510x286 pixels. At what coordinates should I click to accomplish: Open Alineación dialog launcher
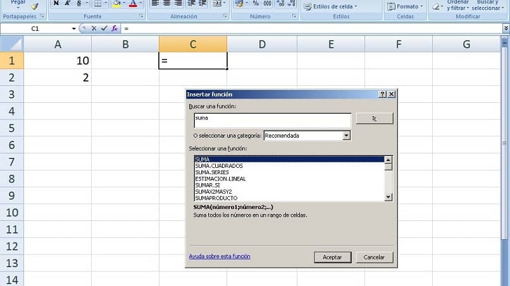tap(225, 16)
